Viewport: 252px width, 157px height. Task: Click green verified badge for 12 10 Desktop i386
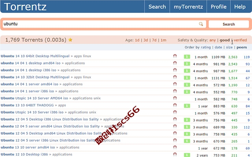187,155
